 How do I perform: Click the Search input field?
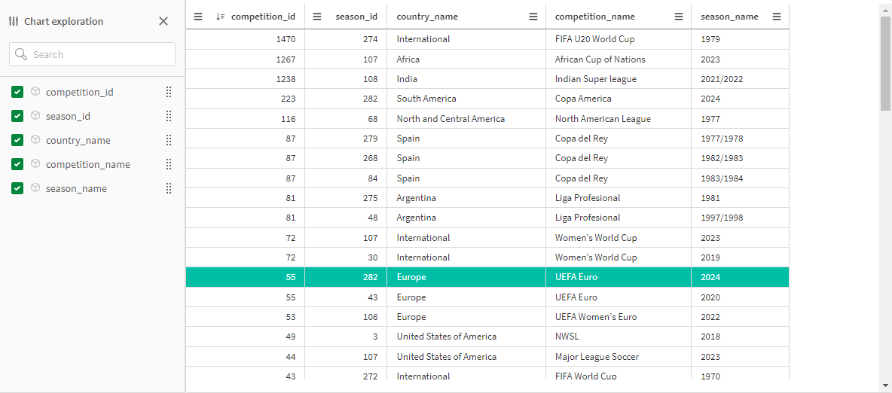[x=92, y=54]
